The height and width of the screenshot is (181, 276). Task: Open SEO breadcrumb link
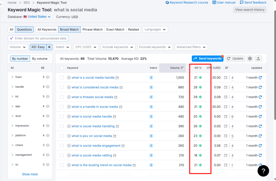tap(27, 3)
